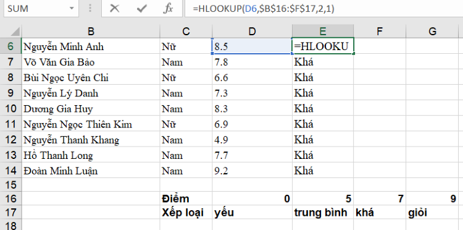Select the Khá cell for Dương Gia Huy

tap(323, 109)
